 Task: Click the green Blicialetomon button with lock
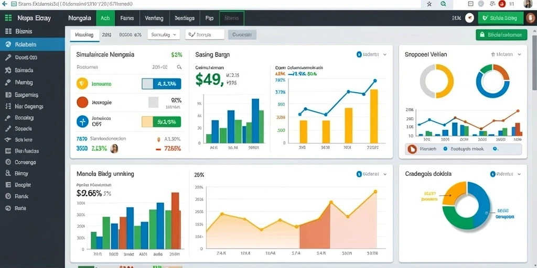pyautogui.click(x=501, y=35)
